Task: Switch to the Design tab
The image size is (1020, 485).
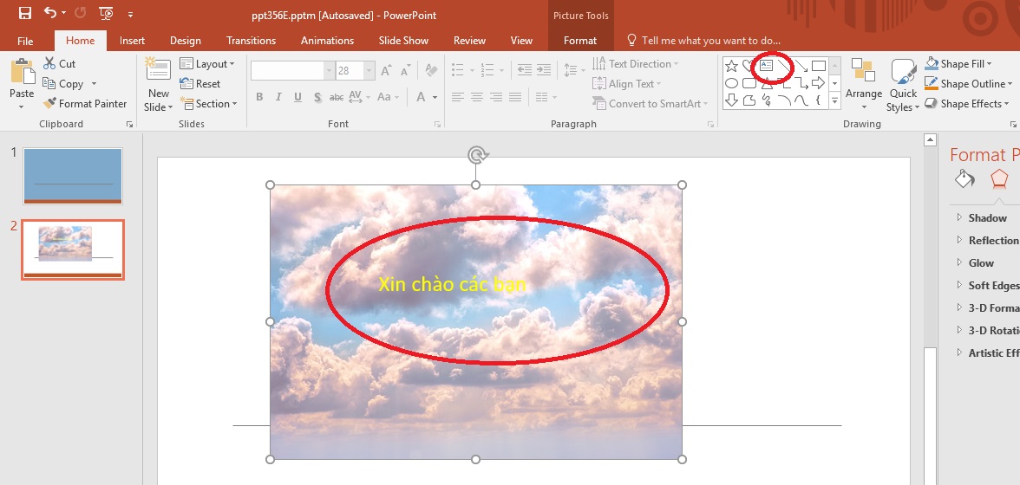Action: 186,40
